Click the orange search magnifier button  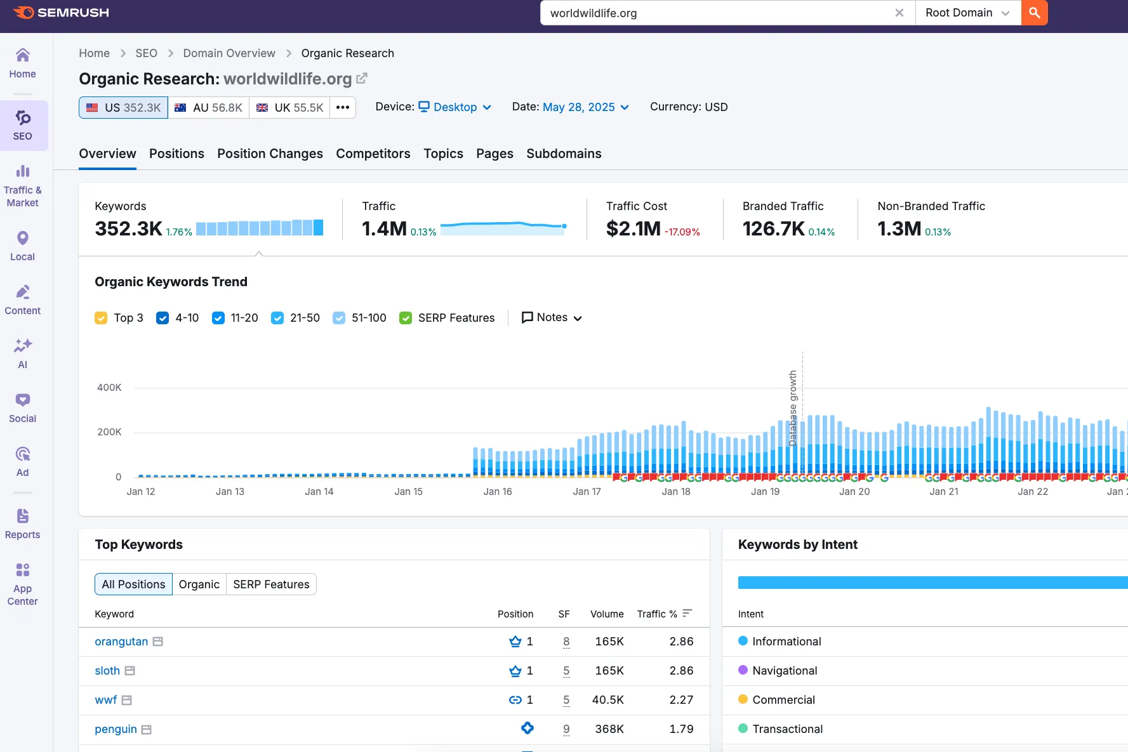1034,13
